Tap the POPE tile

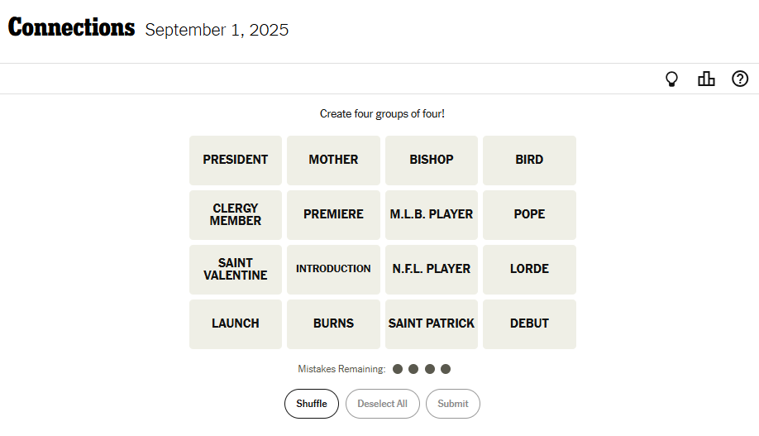[x=529, y=214]
